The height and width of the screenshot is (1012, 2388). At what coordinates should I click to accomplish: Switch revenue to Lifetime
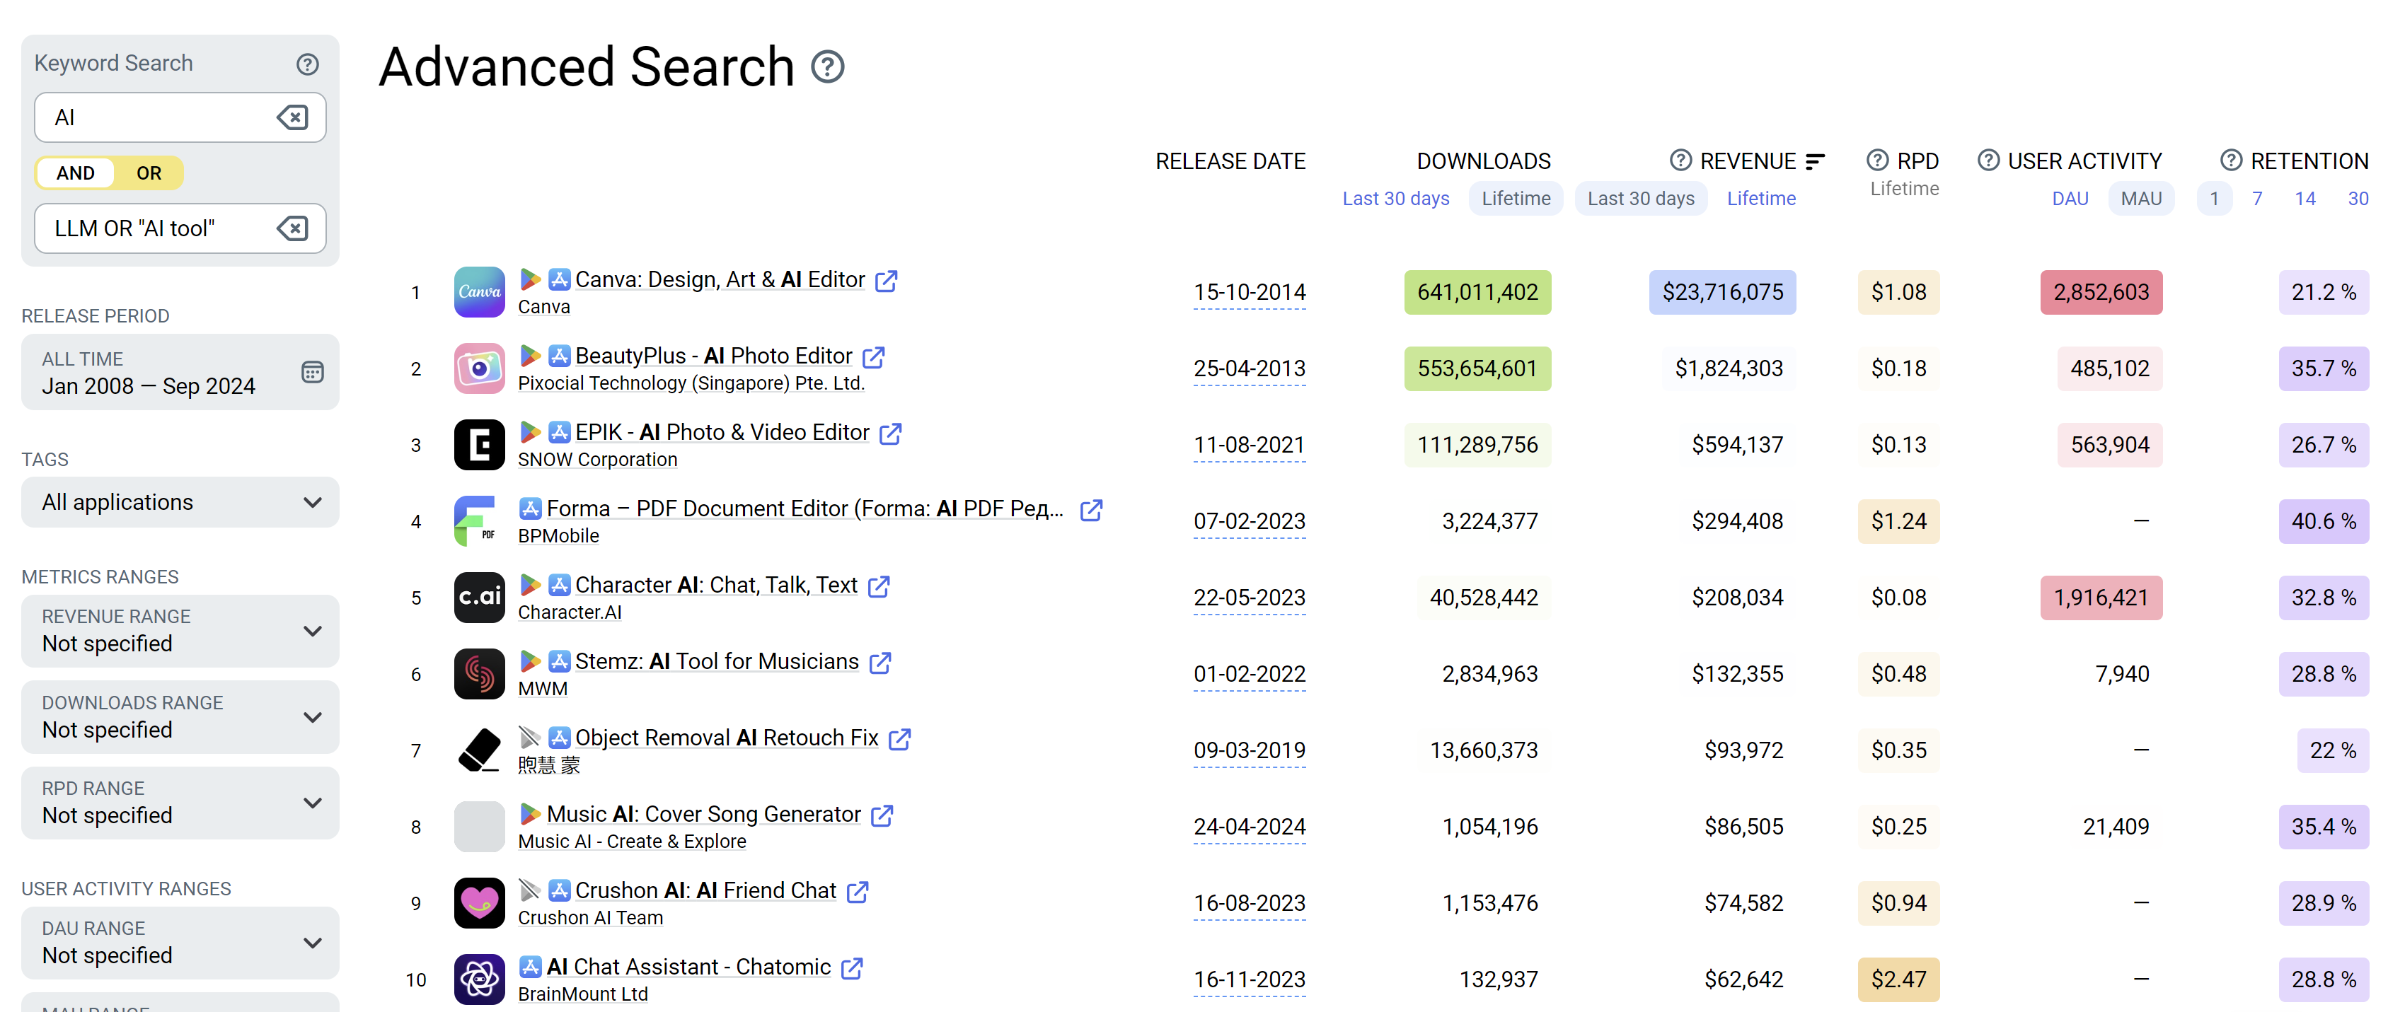1760,198
